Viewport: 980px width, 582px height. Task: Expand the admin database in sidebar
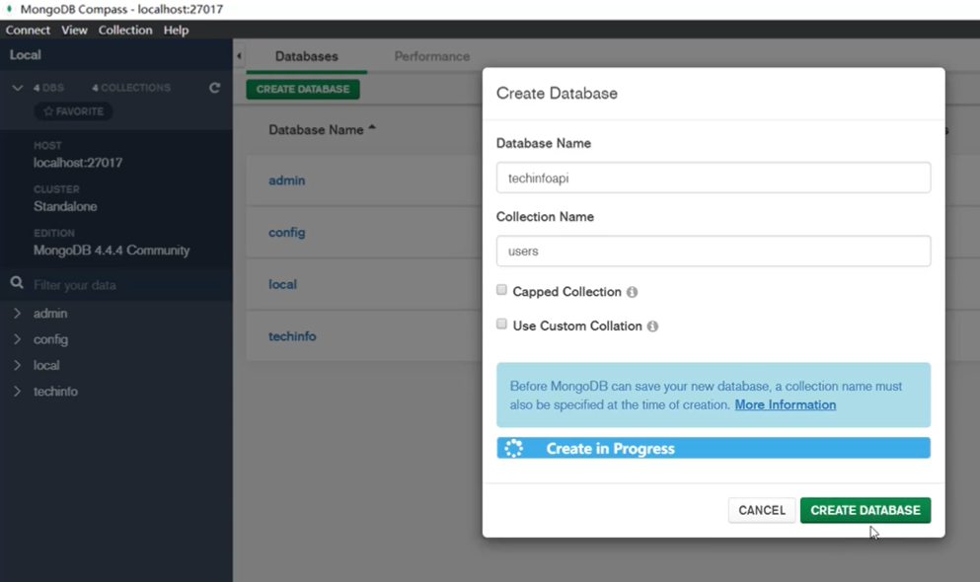coord(17,314)
